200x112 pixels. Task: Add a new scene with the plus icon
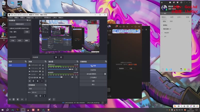coord(10,99)
